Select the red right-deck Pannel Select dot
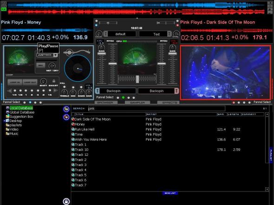274x205 pixels. pyautogui.click(x=234, y=102)
